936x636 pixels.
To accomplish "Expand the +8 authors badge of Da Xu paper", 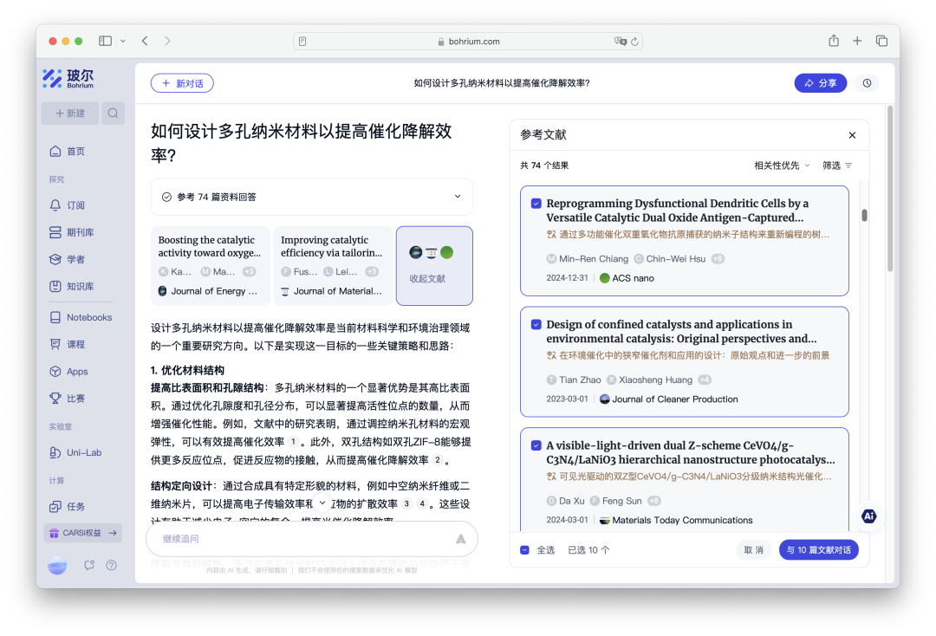I will pos(653,501).
